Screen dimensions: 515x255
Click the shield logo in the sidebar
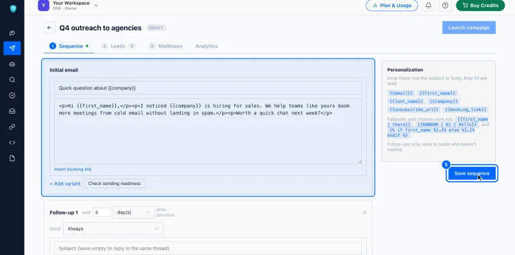13,9
